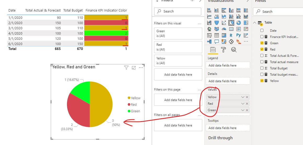Expand the Green is (All) filter card

click(178, 34)
